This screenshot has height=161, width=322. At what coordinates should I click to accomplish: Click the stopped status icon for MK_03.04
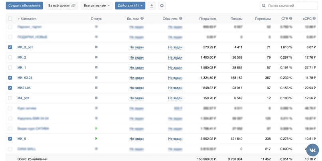(96, 78)
